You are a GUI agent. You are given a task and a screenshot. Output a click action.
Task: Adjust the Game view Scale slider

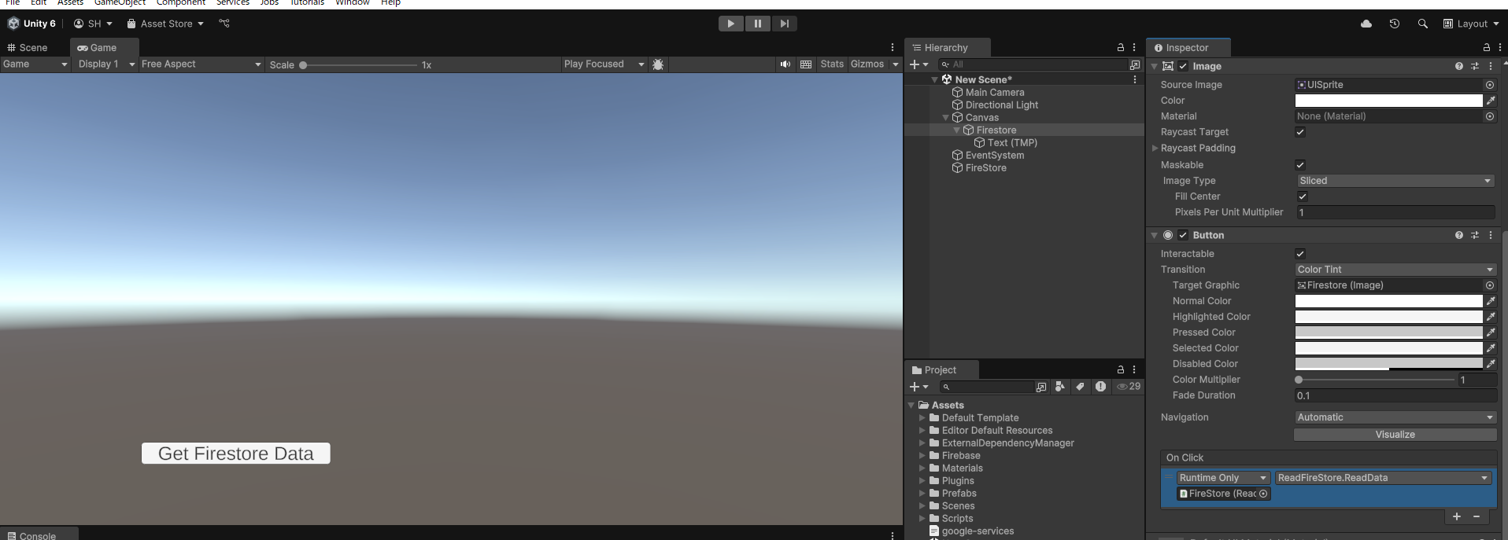[359, 65]
